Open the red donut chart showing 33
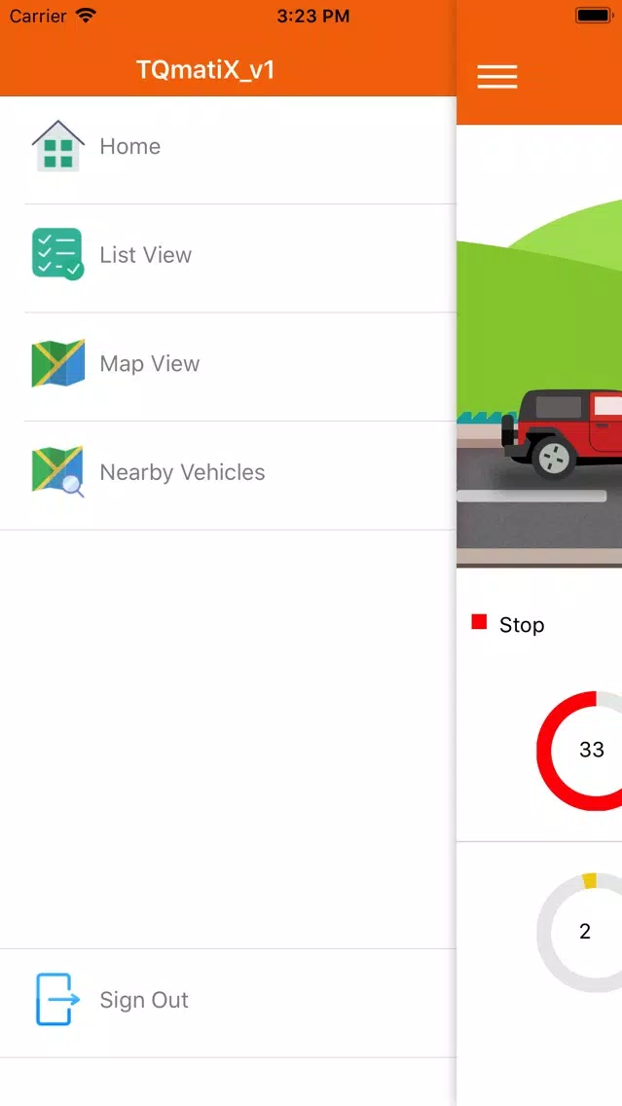 pos(579,751)
